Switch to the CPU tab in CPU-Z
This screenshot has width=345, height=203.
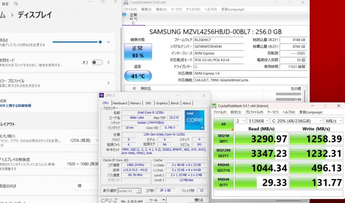tap(105, 103)
